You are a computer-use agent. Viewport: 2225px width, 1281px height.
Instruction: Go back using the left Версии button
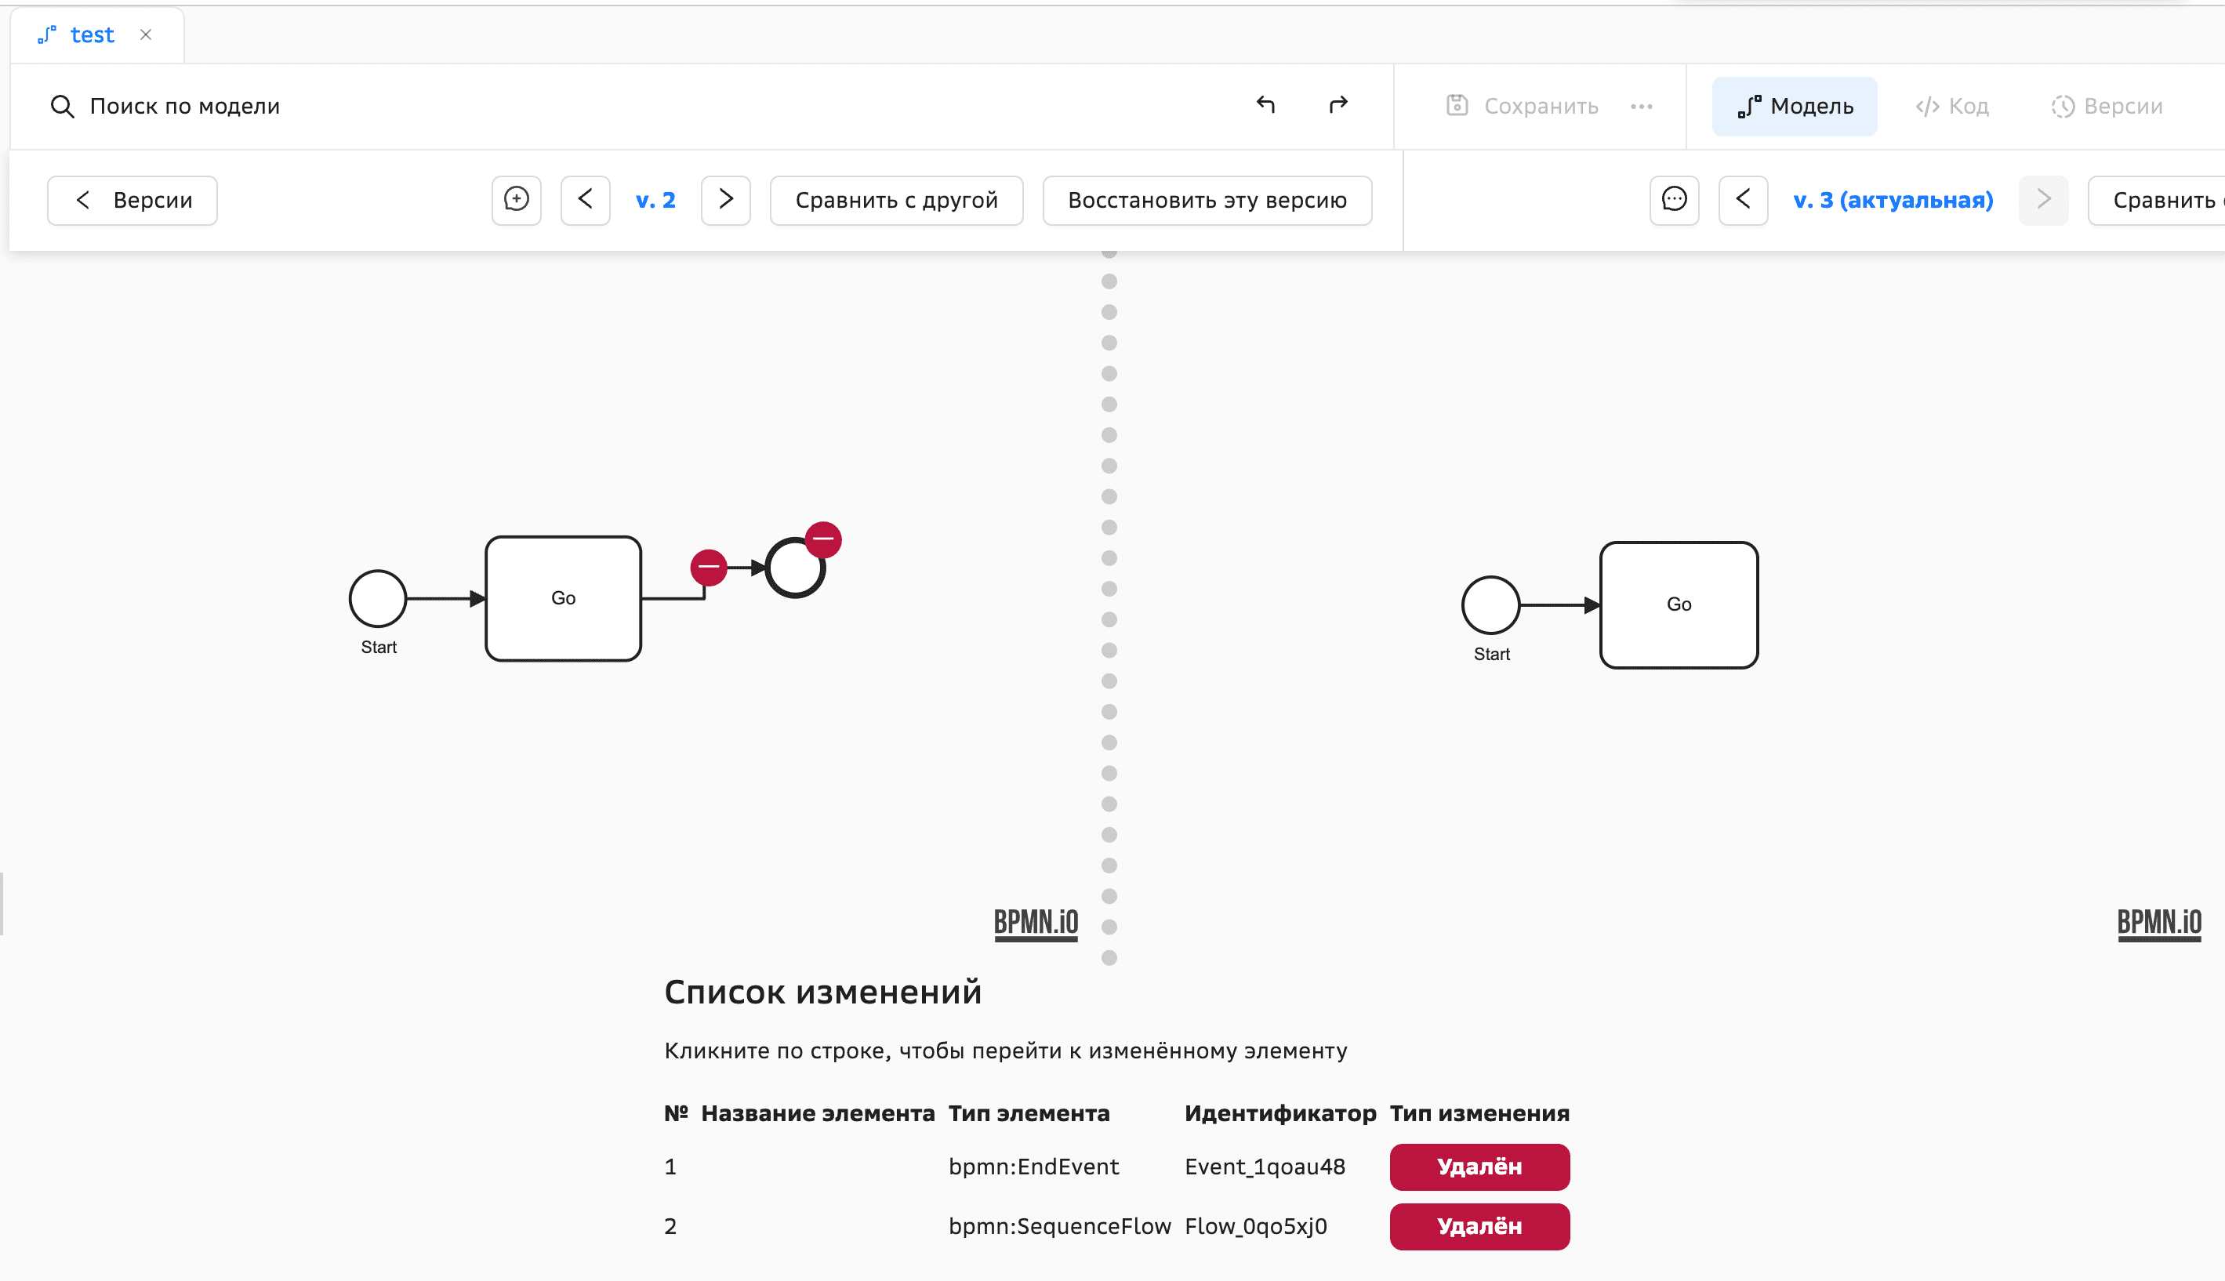(132, 200)
